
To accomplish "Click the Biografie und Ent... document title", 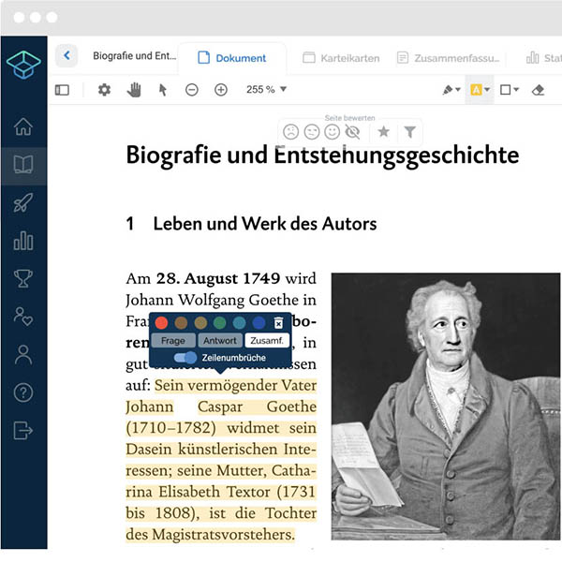I will click(x=134, y=55).
